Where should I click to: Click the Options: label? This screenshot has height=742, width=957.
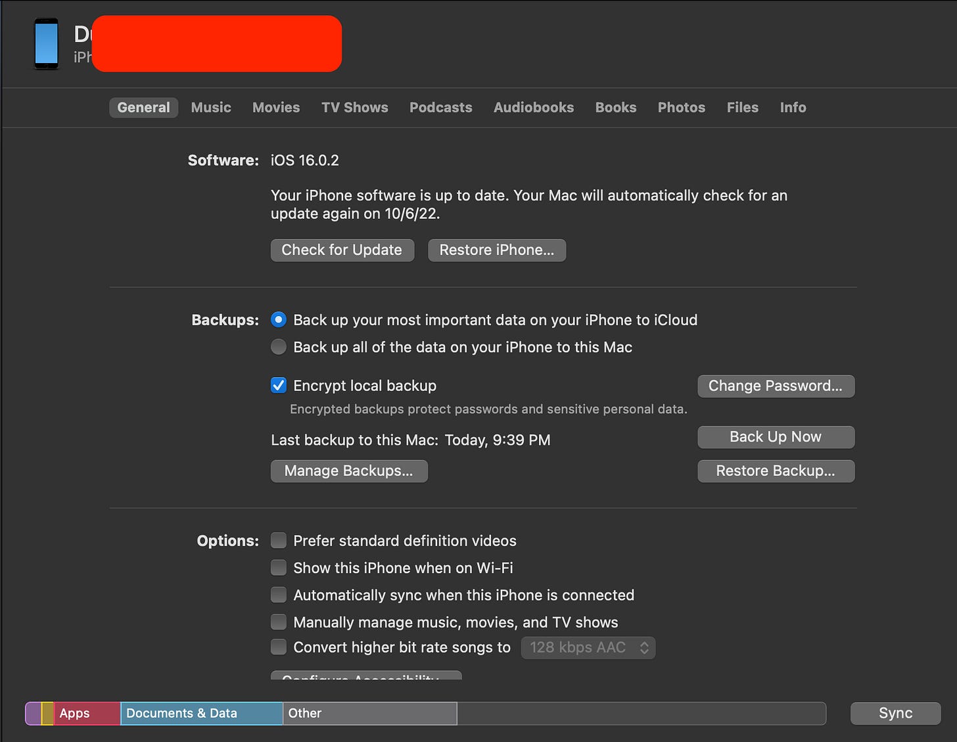pyautogui.click(x=228, y=541)
